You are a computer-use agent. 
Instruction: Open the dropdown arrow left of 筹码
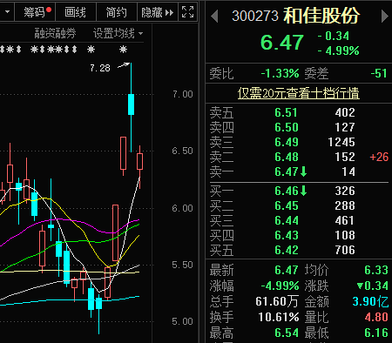click(7, 12)
